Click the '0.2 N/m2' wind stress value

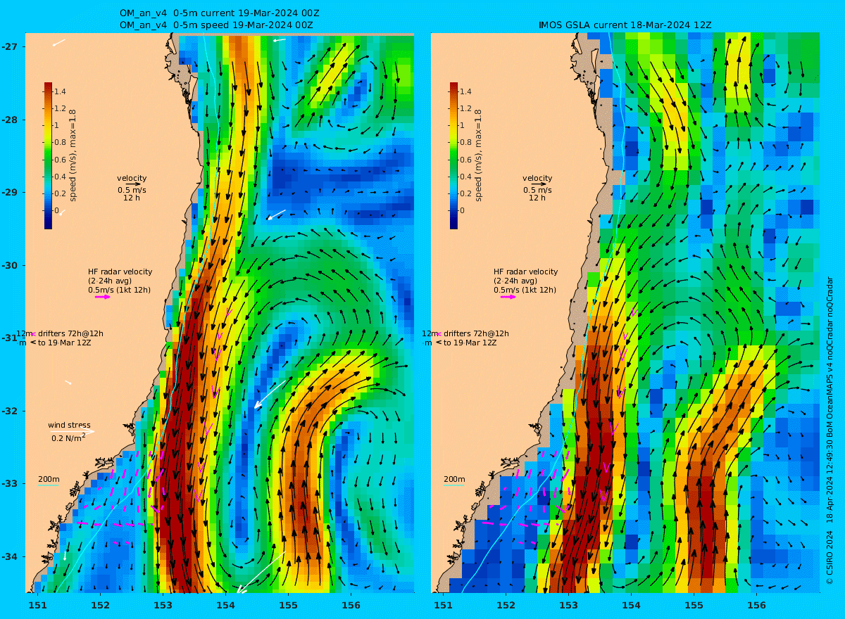pyautogui.click(x=68, y=438)
